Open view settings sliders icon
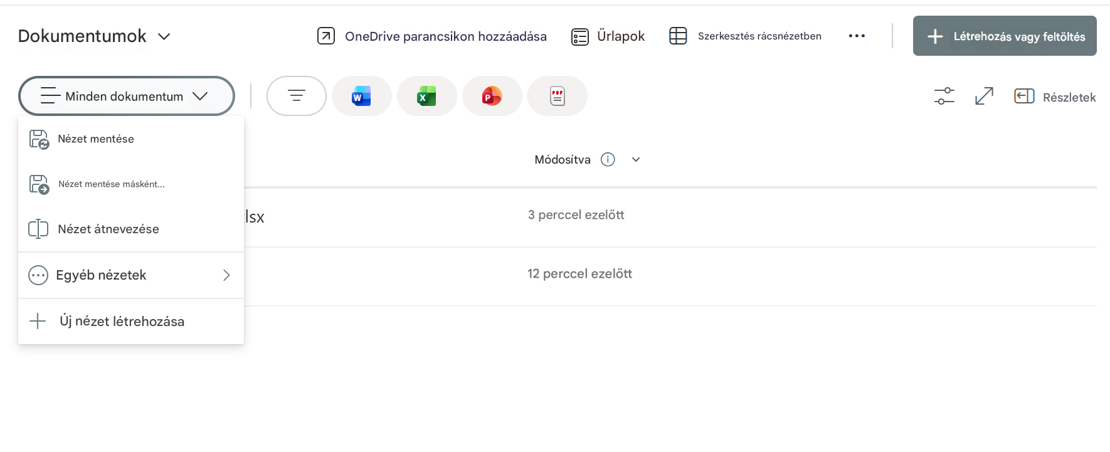 pyautogui.click(x=944, y=96)
